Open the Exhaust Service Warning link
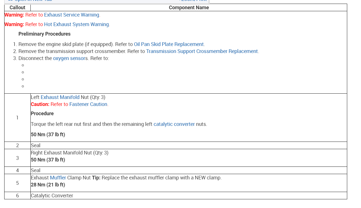Viewport: 361px width, 208px height. (x=72, y=15)
